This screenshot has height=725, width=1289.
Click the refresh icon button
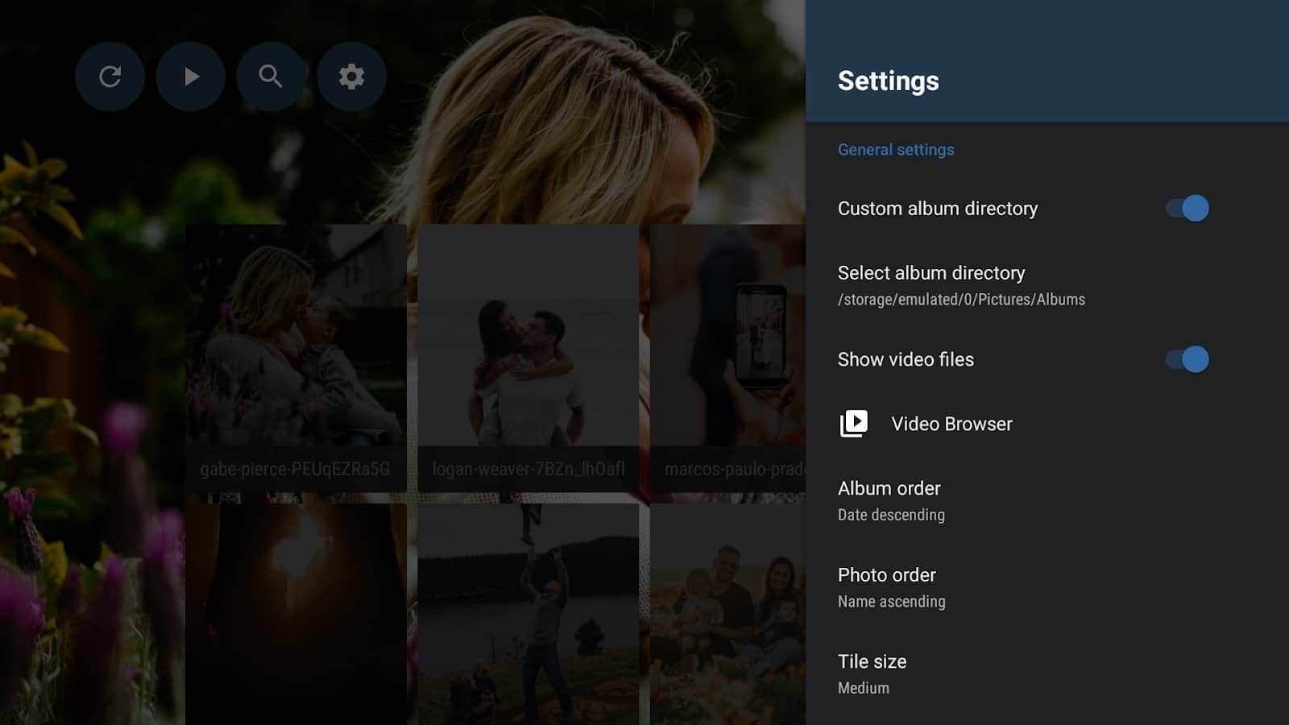click(110, 77)
